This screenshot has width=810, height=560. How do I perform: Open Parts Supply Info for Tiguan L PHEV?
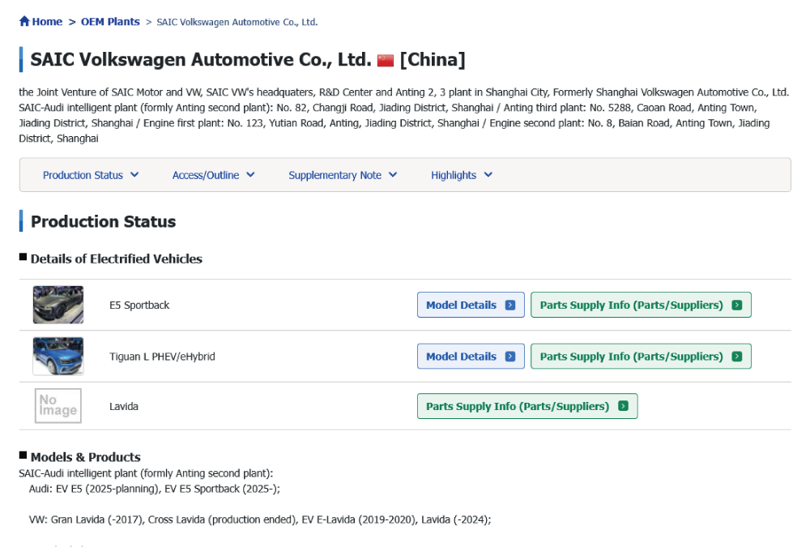pos(632,357)
